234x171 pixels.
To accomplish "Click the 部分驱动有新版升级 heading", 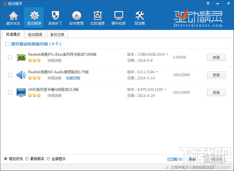I will tap(36, 44).
